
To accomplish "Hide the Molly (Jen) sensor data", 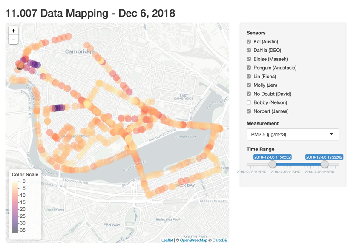I will [249, 85].
